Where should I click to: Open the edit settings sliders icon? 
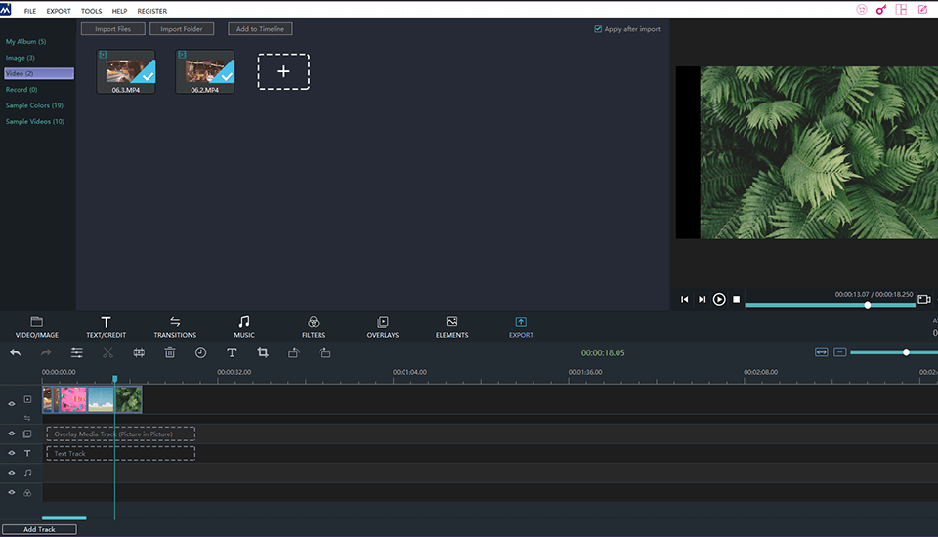click(x=76, y=352)
